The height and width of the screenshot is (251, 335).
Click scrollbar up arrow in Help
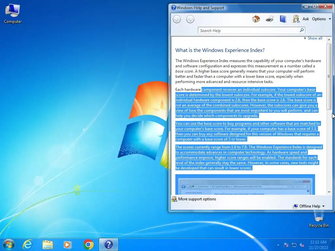coord(329,40)
